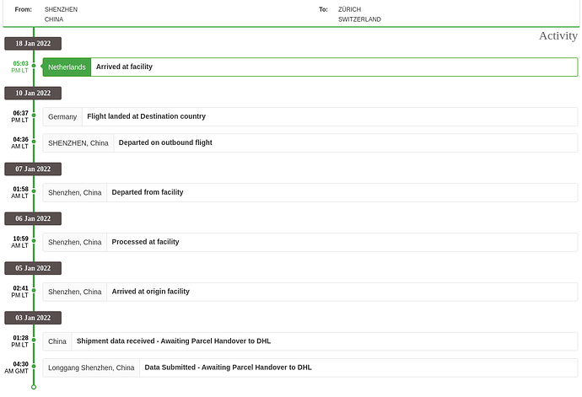Click the 01:58 AM LT timestamp
The width and height of the screenshot is (582, 397).
(20, 192)
